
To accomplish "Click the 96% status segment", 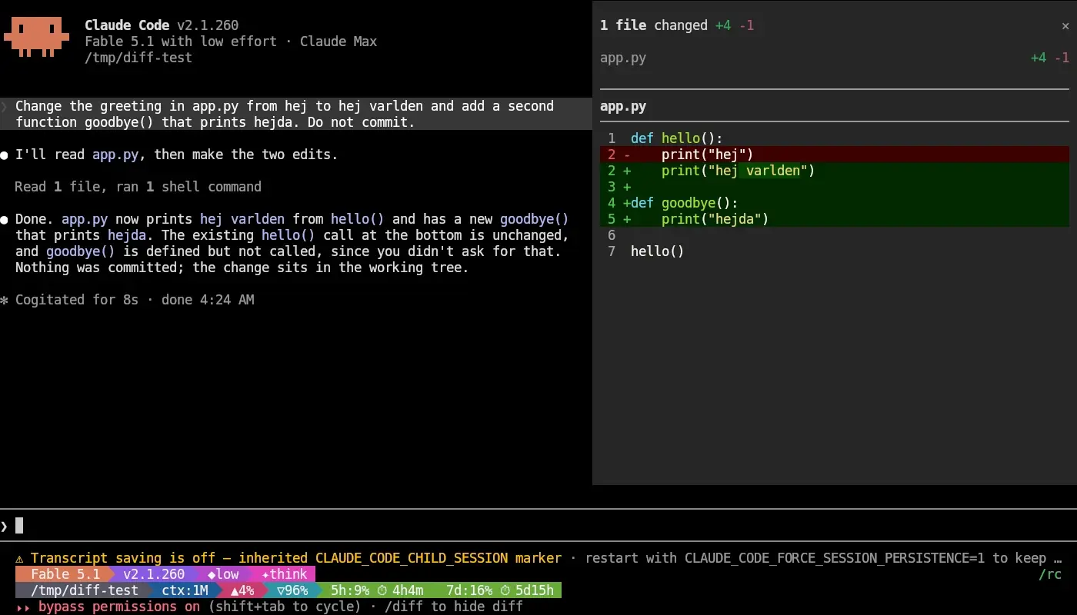I will click(x=292, y=590).
